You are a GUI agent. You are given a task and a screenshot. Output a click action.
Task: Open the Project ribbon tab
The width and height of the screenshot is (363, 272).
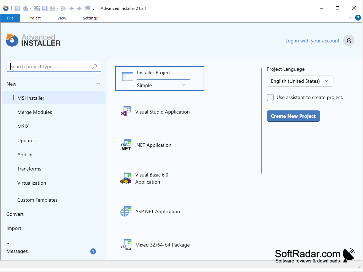pos(34,18)
